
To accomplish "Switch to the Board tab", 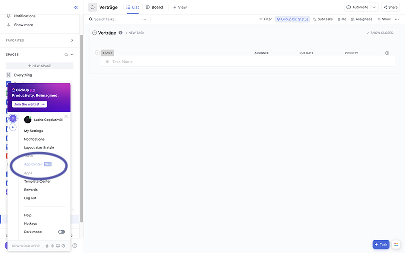I will click(154, 7).
